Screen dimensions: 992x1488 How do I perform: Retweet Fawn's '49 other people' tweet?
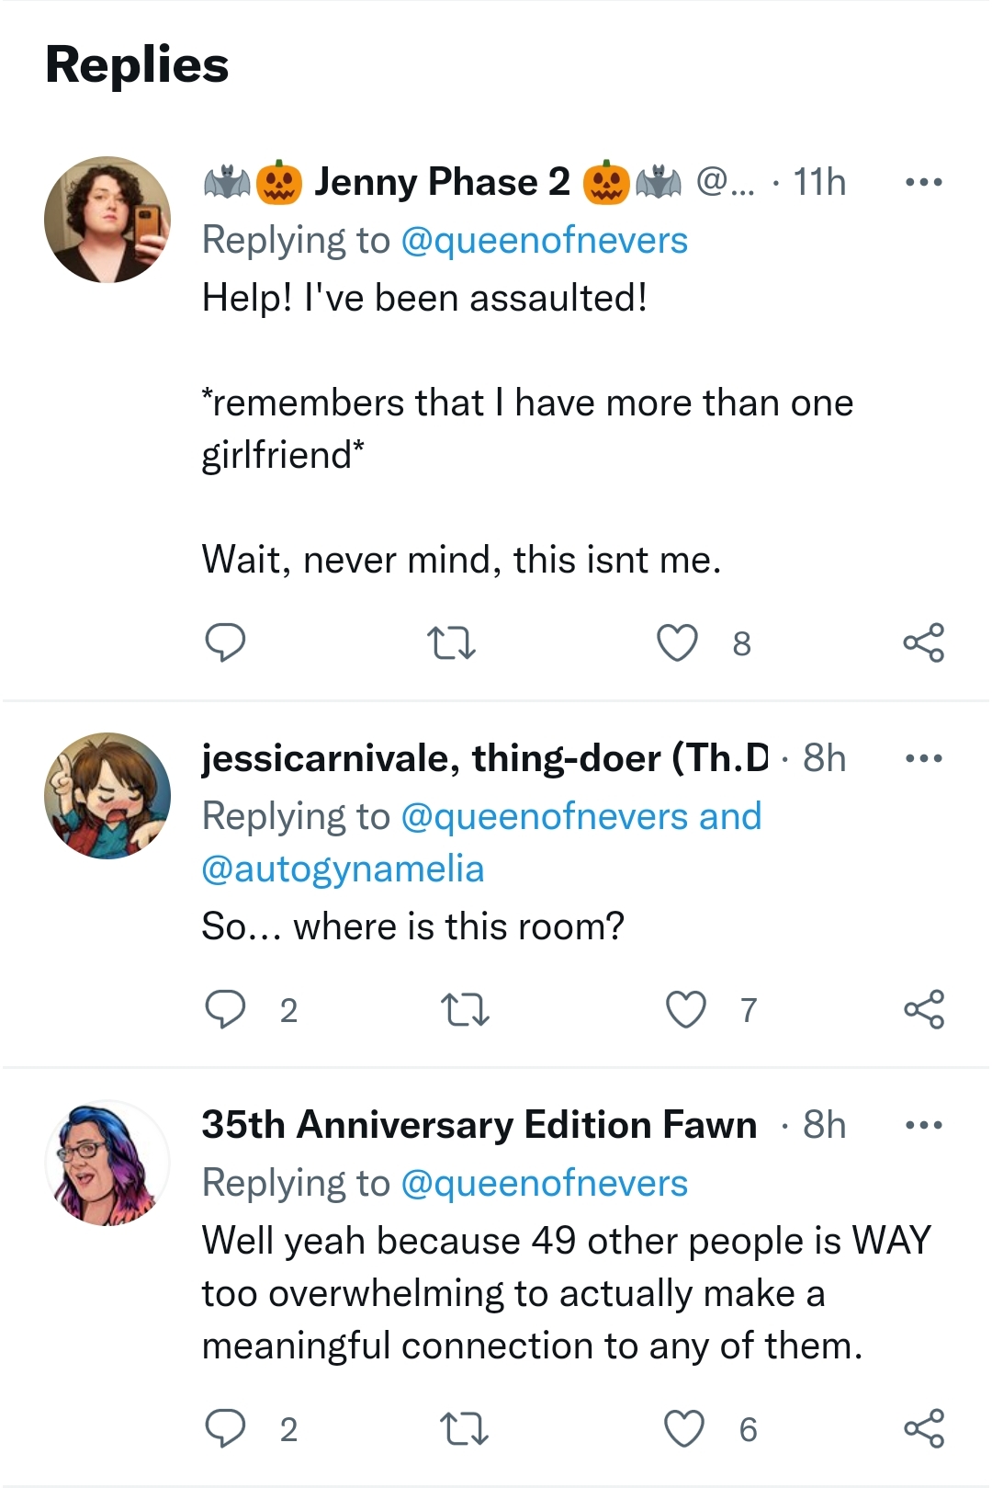click(465, 1428)
